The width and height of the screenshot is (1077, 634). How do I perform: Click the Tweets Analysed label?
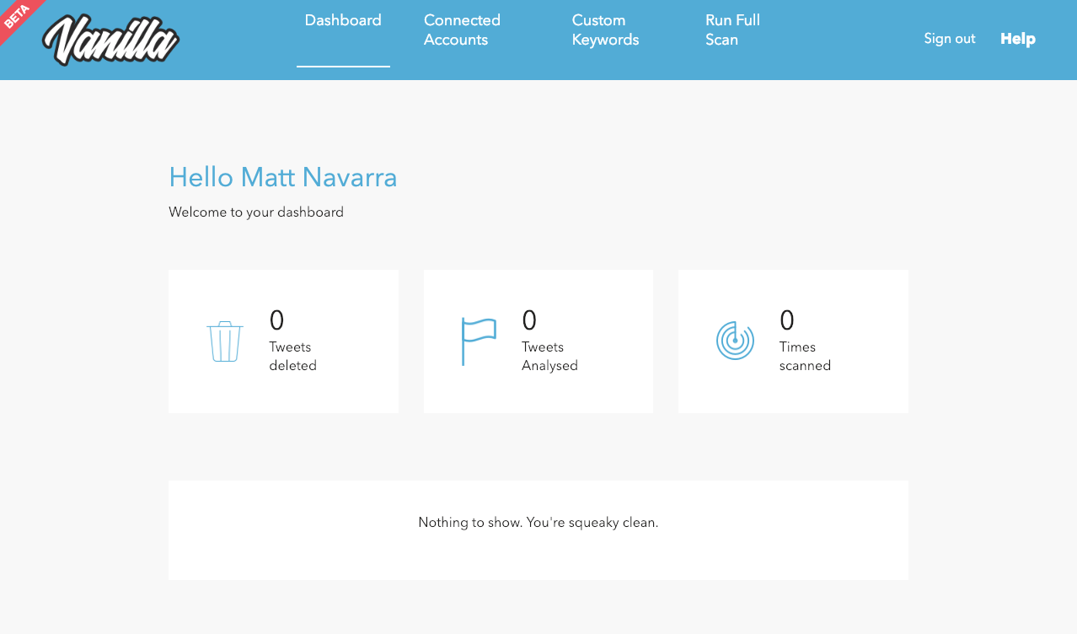[x=549, y=356]
